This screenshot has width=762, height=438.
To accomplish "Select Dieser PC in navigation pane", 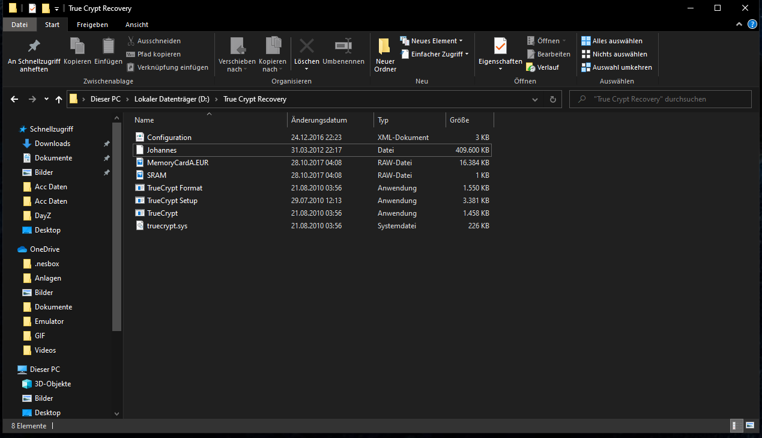I will (44, 370).
